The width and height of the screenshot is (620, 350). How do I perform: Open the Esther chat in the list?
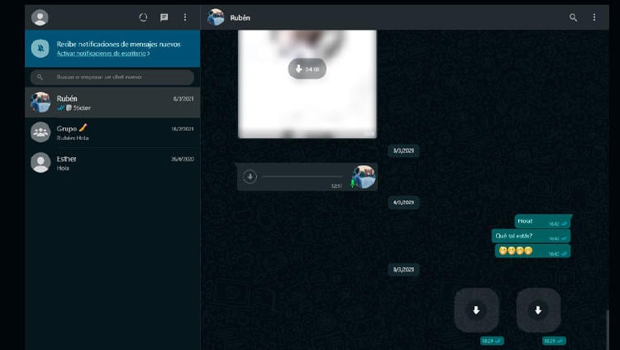coord(112,163)
